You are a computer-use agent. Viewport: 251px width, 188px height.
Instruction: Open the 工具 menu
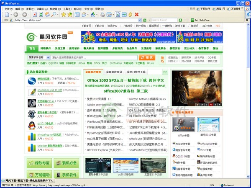coord(67,9)
